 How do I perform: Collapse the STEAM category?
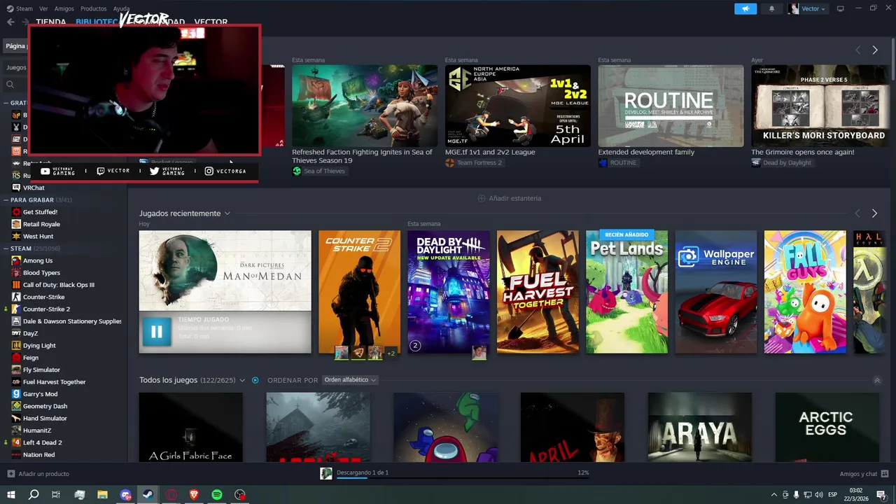6,248
